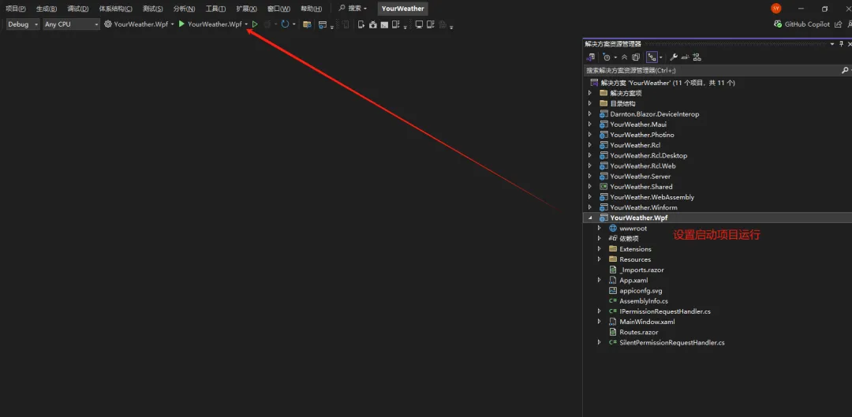
Task: Open the dropdown arrow beside the green Start button
Action: coord(246,24)
